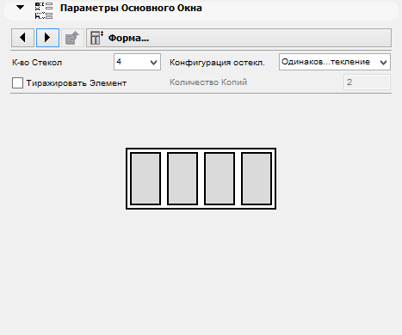Click the parameters list icon in header
The width and height of the screenshot is (402, 335).
click(44, 10)
